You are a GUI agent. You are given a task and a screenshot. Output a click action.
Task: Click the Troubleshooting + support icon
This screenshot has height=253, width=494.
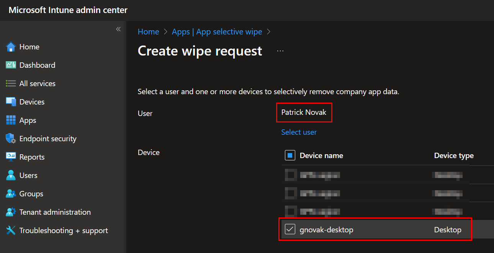point(11,230)
